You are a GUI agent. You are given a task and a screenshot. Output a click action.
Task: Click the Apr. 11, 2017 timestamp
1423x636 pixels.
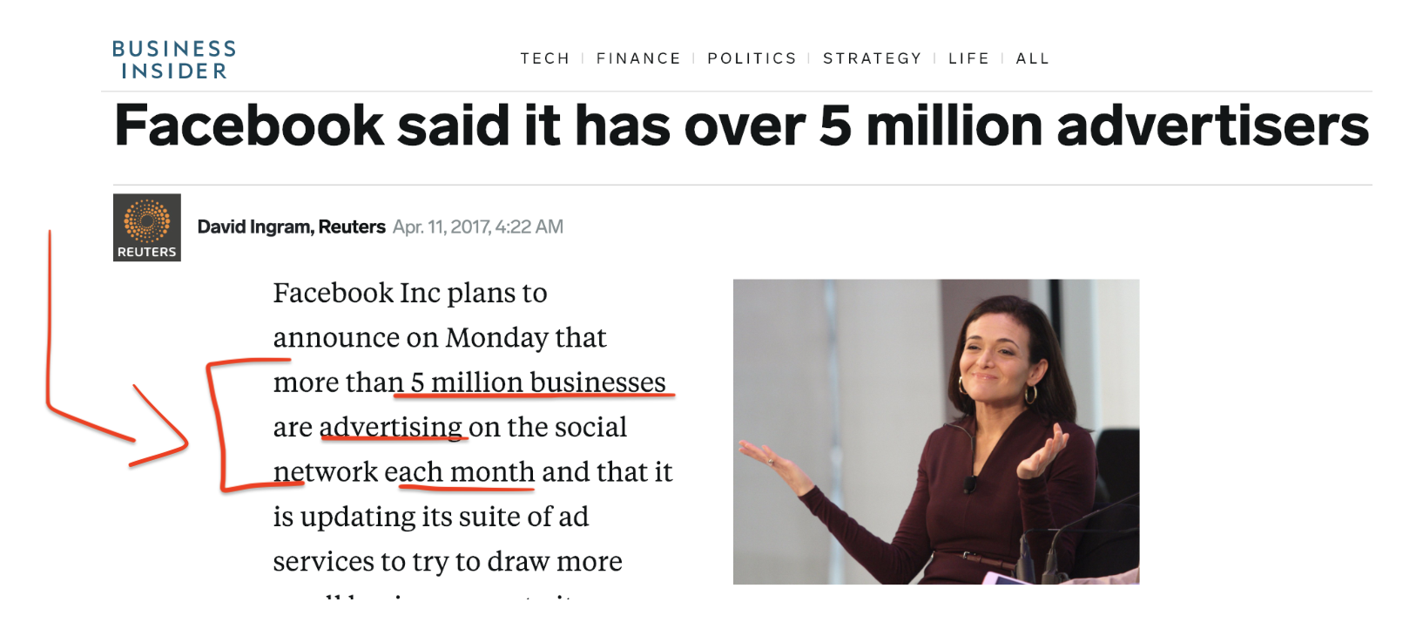click(477, 227)
